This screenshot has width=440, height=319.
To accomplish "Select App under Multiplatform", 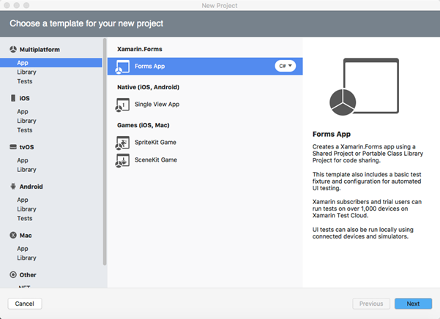I will point(23,63).
